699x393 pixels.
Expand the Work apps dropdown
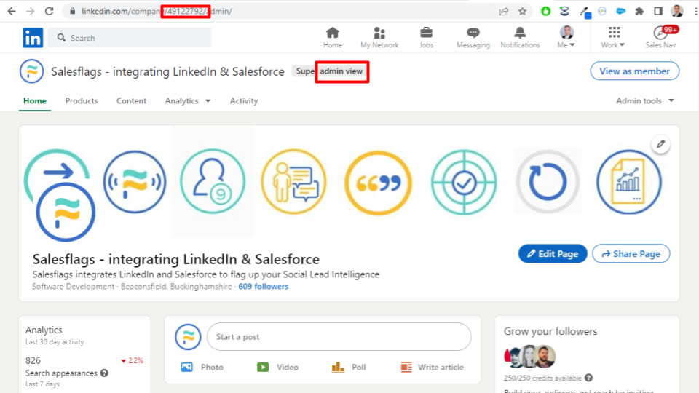click(x=613, y=37)
